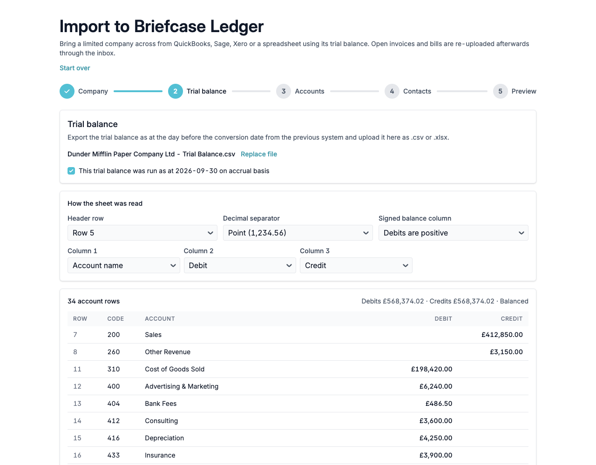Click the uploaded Trial Balance.csv file name
Screen dimensions: 596x465
151,154
